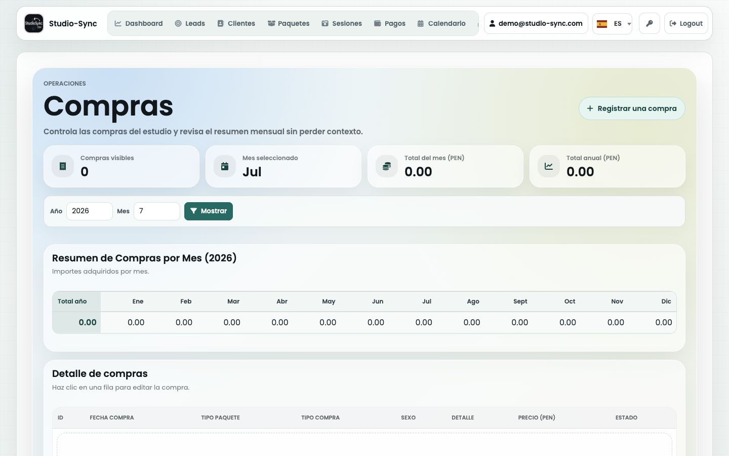Viewport: 729px width, 456px height.
Task: Open the ES language dropdown
Action: click(613, 24)
